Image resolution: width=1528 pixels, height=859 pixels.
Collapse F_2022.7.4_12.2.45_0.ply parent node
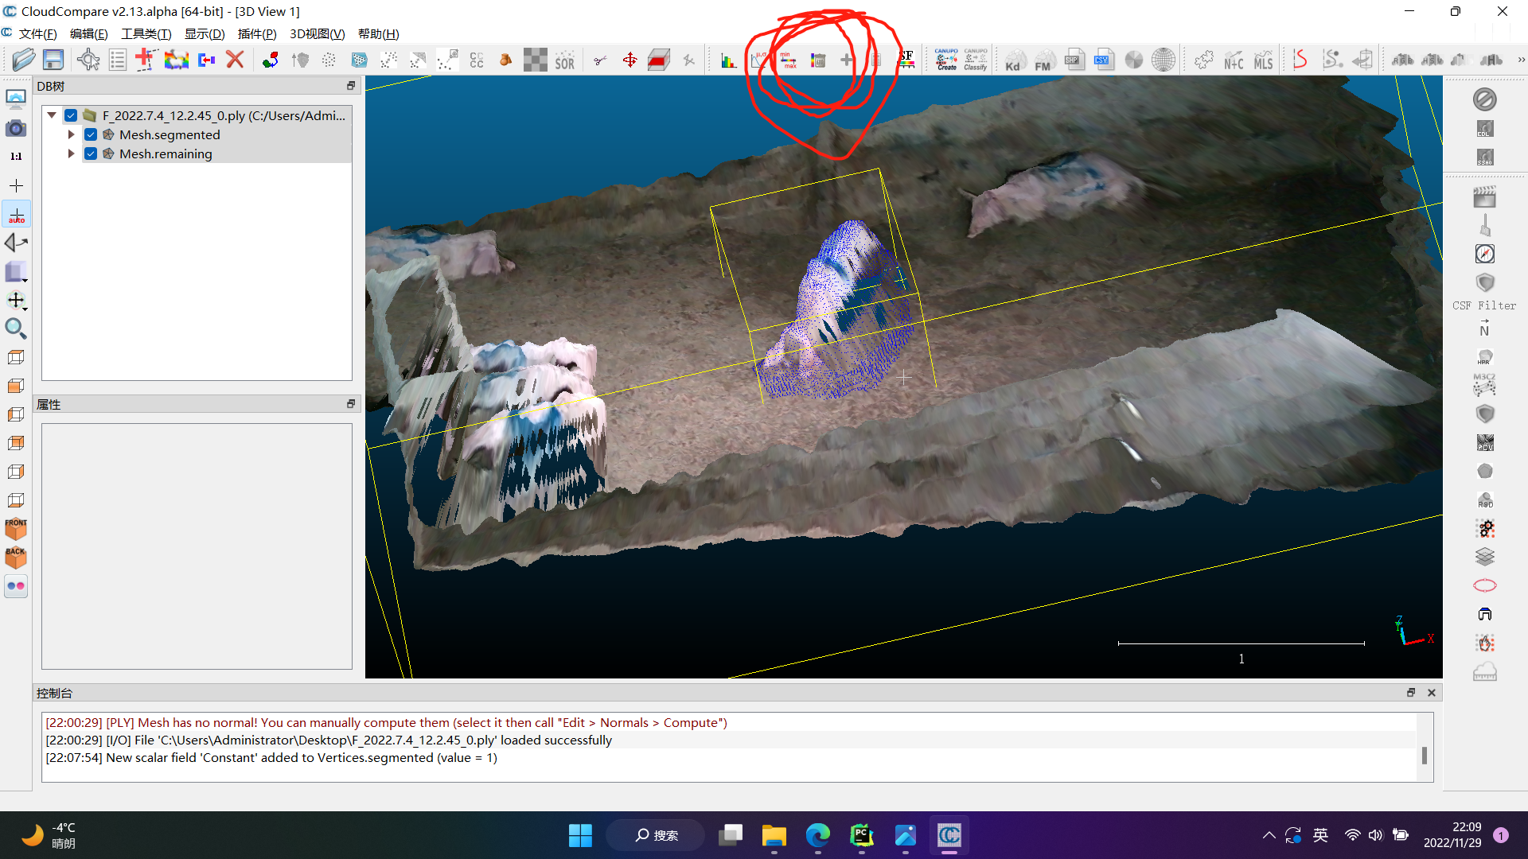coord(50,115)
